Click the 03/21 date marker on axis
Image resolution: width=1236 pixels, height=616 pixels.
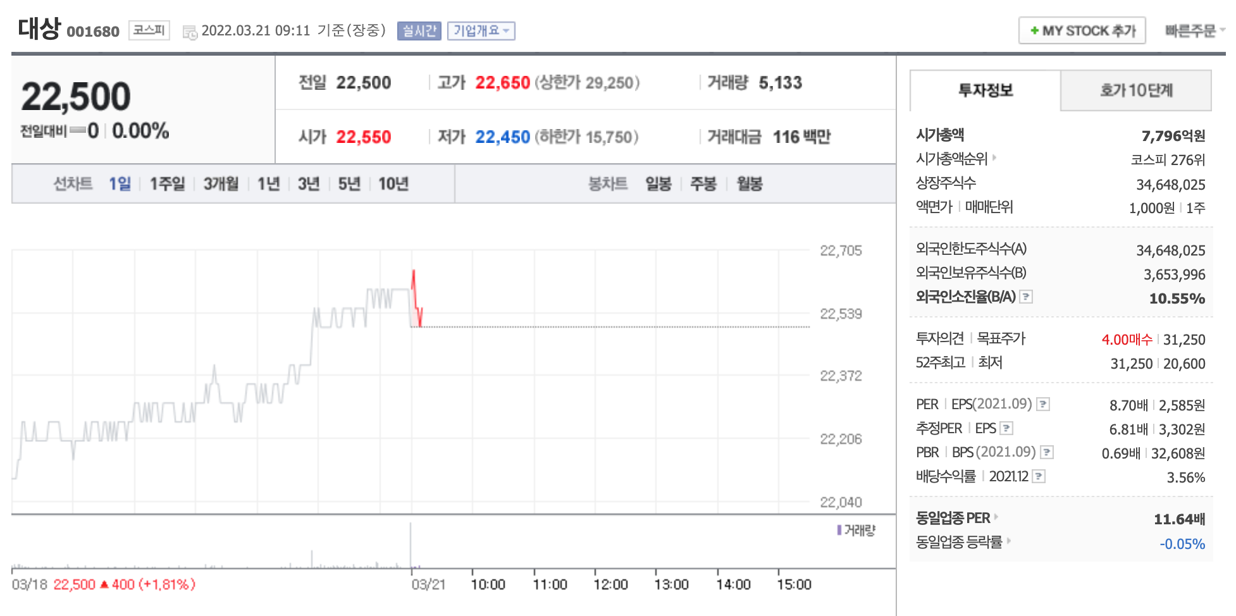[428, 584]
